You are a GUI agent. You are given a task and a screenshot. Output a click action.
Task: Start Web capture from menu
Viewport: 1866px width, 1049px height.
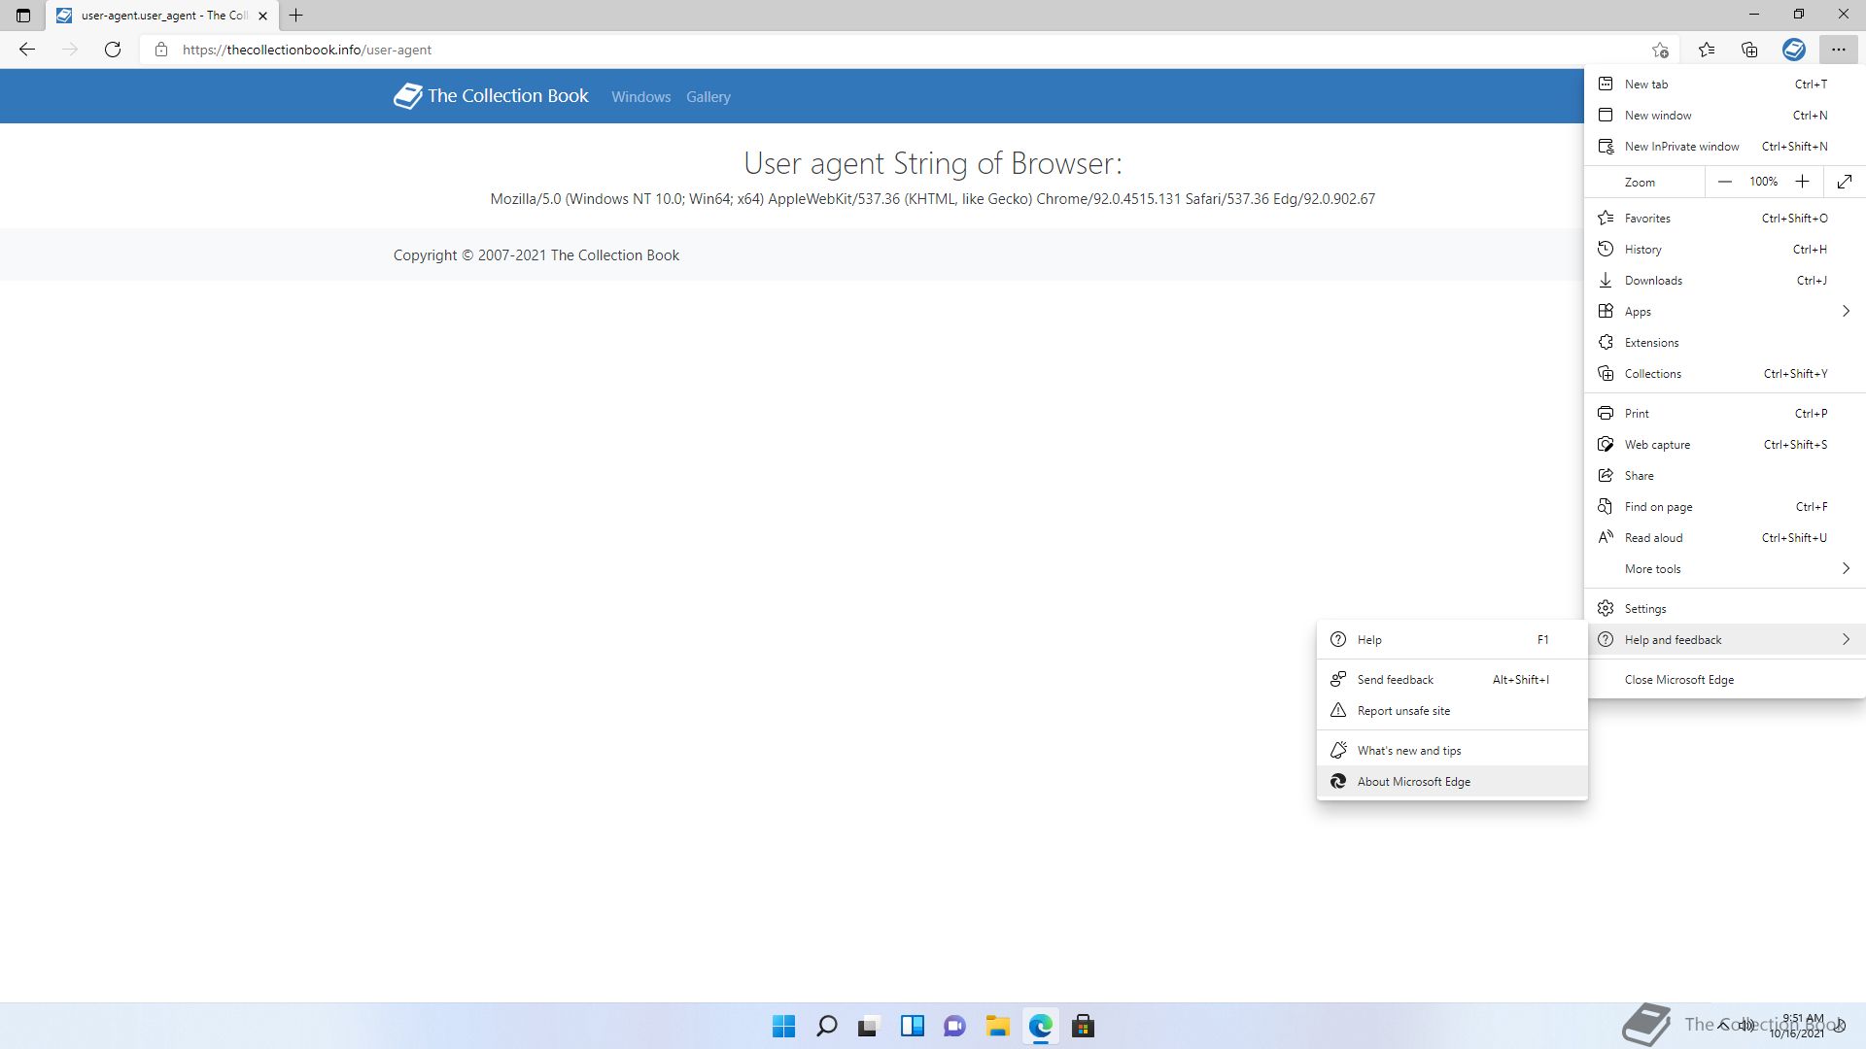(x=1725, y=445)
